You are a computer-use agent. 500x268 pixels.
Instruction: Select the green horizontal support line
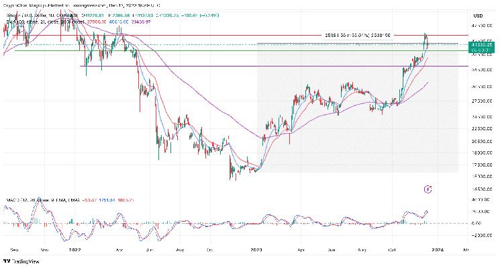coord(242,50)
